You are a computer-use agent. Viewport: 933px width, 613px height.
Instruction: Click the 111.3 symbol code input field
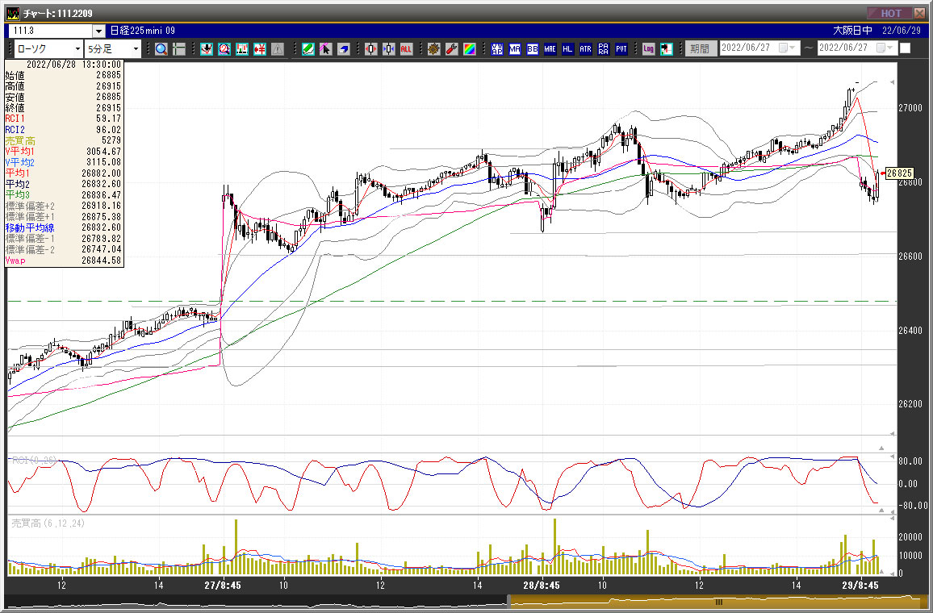point(51,31)
